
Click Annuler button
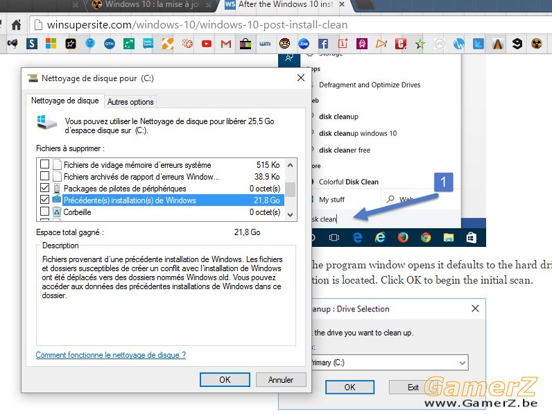281,380
